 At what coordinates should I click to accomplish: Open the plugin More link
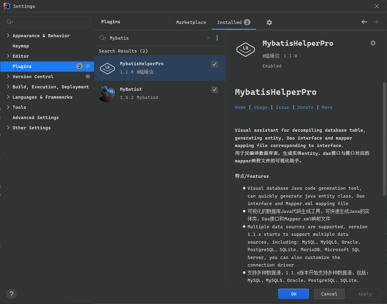327,107
